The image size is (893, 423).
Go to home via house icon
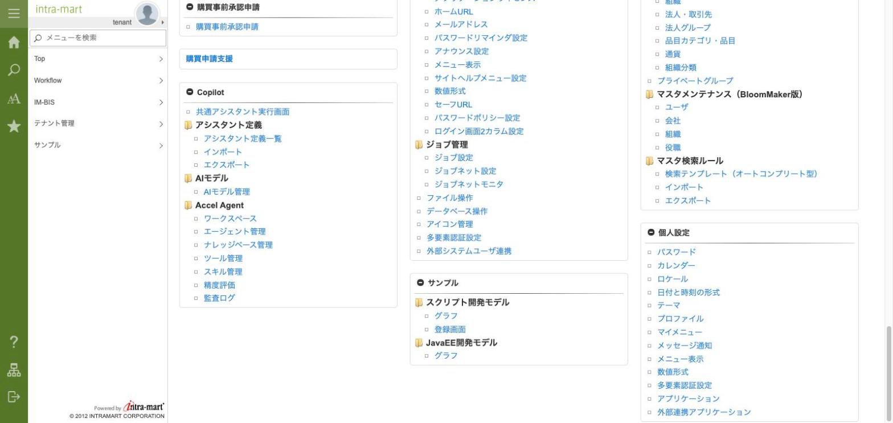tap(14, 43)
